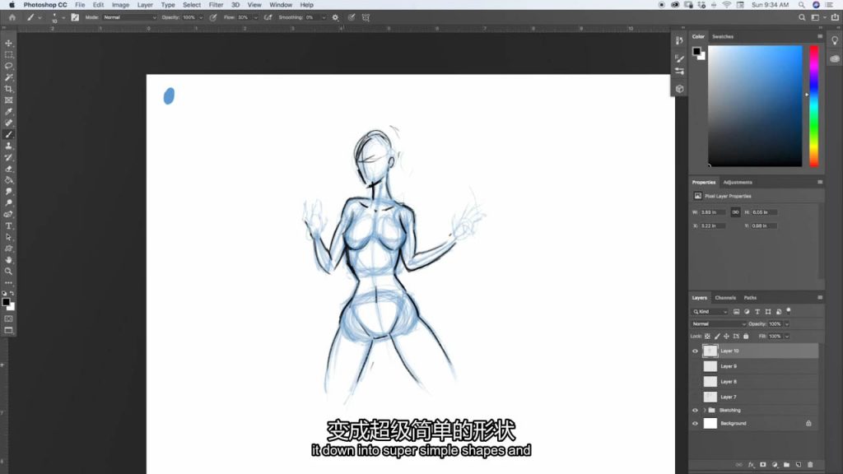The width and height of the screenshot is (843, 474).
Task: Open the brush Mode dropdown
Action: tap(128, 16)
